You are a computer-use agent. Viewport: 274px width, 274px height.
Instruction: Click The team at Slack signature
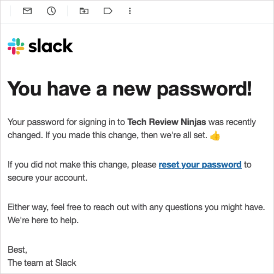pyautogui.click(x=42, y=263)
